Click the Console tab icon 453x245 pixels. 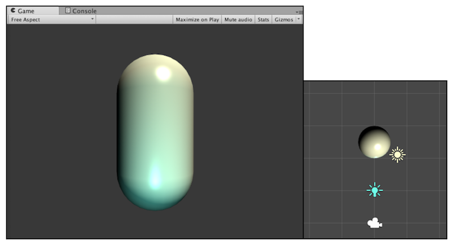67,11
